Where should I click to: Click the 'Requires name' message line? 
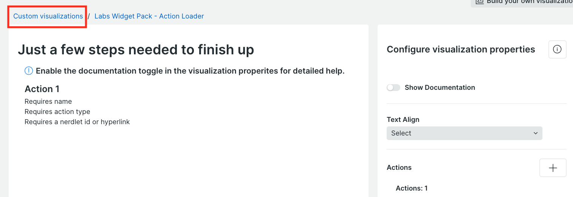click(48, 102)
